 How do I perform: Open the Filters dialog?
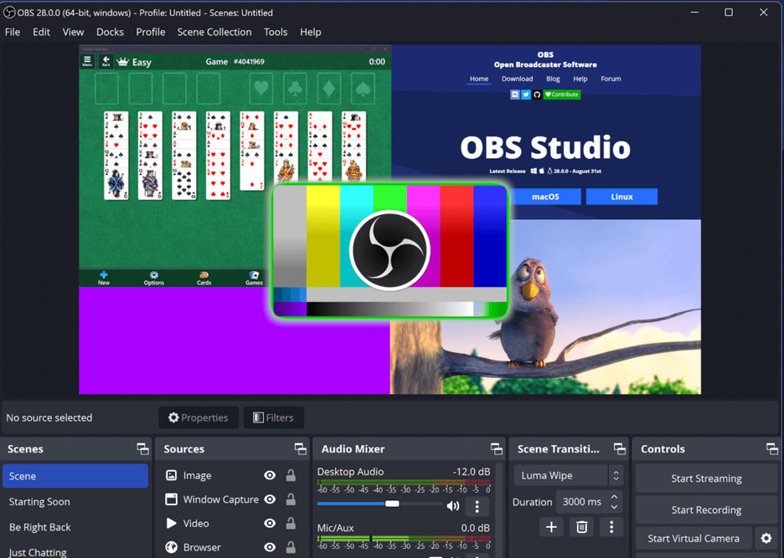click(x=273, y=417)
